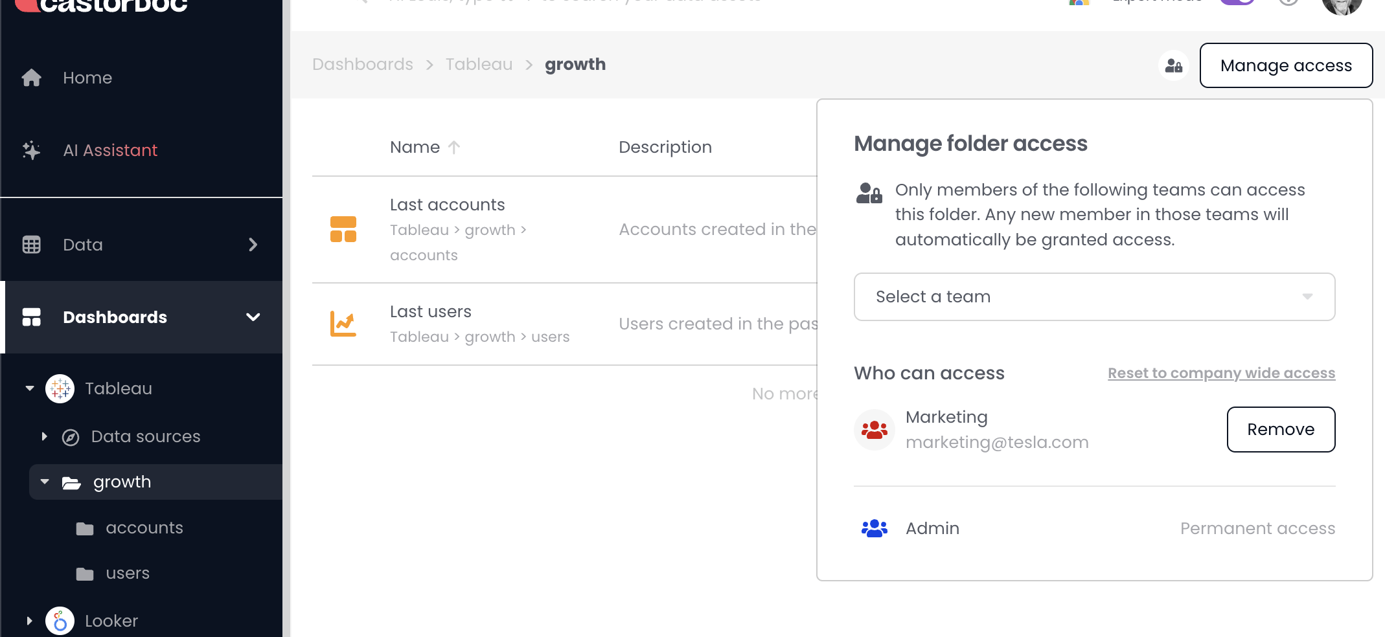This screenshot has height=637, width=1385.
Task: Click the Data table grid icon
Action: 31,245
